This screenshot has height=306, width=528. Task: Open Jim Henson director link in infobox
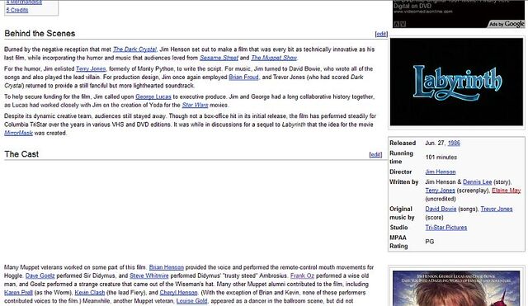click(440, 172)
